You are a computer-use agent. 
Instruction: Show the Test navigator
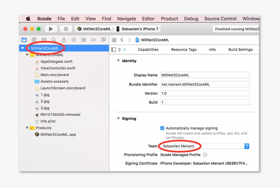pos(74,40)
